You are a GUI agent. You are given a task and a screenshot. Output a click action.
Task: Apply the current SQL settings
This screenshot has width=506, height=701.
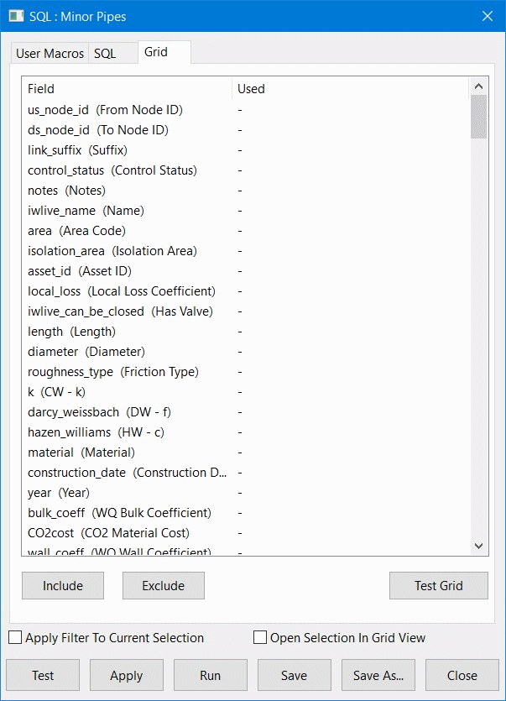(x=126, y=675)
